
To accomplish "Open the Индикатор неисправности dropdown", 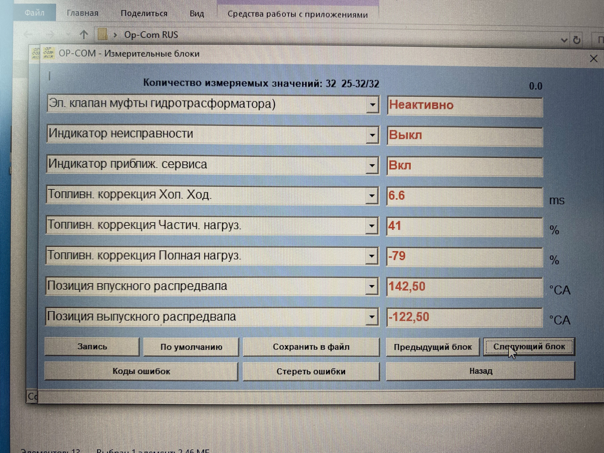I will 372,135.
